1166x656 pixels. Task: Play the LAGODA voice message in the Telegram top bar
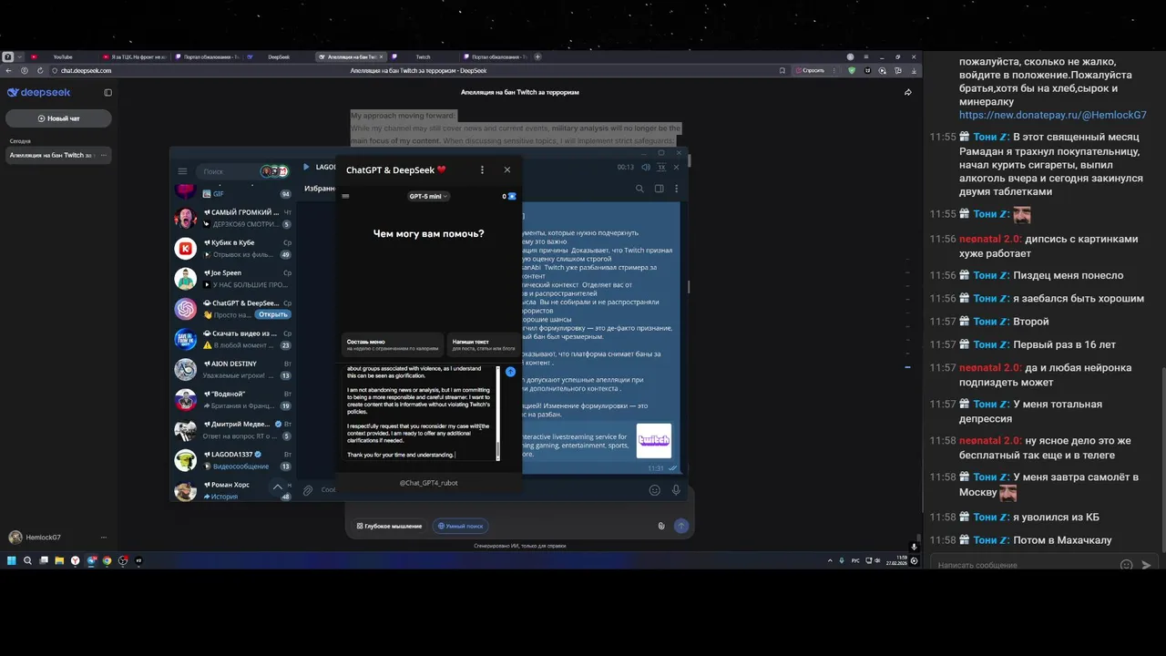pyautogui.click(x=306, y=168)
